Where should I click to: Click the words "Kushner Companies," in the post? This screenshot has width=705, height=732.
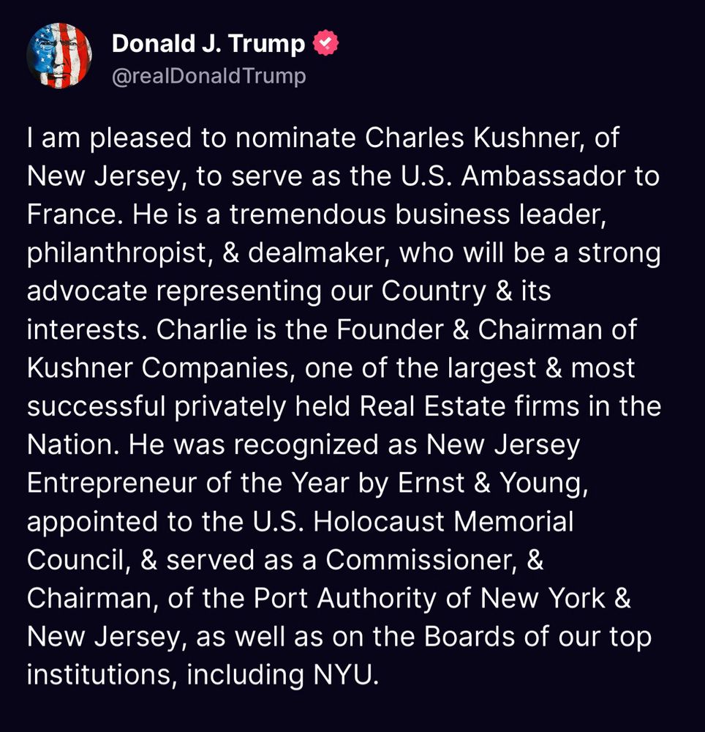click(161, 368)
